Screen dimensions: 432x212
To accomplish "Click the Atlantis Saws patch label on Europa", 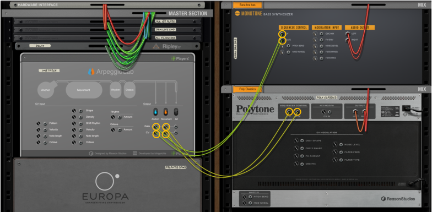I will (x=176, y=167).
